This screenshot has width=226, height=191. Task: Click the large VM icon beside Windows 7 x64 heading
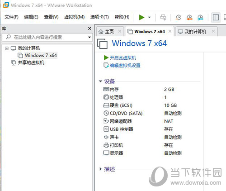point(102,43)
